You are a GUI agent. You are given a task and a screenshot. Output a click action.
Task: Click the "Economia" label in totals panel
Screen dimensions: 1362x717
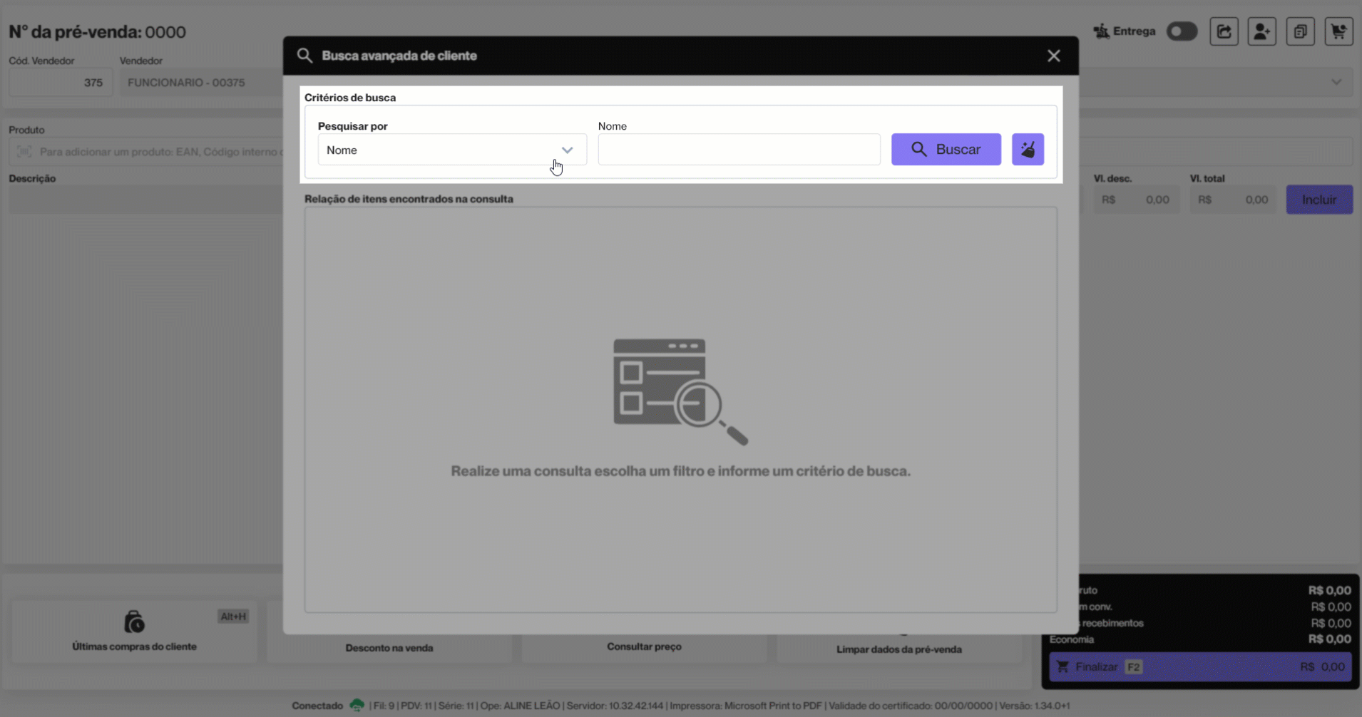pos(1072,639)
